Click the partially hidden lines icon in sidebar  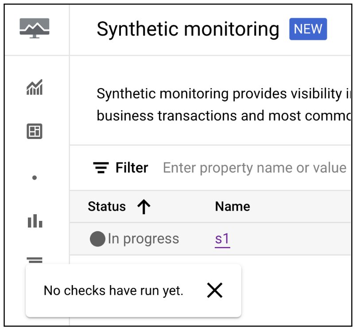point(35,260)
